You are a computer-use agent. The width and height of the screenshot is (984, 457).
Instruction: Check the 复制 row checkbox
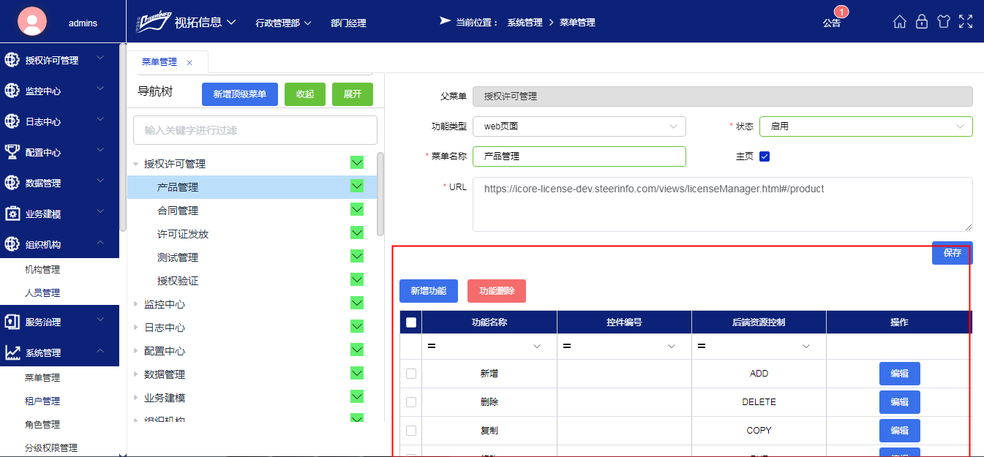pos(411,431)
